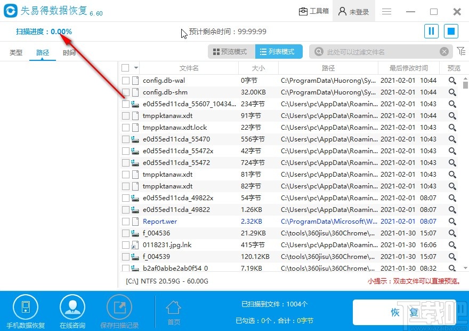Check the tmppktanaw.xdt.lock checkbox

(126, 128)
